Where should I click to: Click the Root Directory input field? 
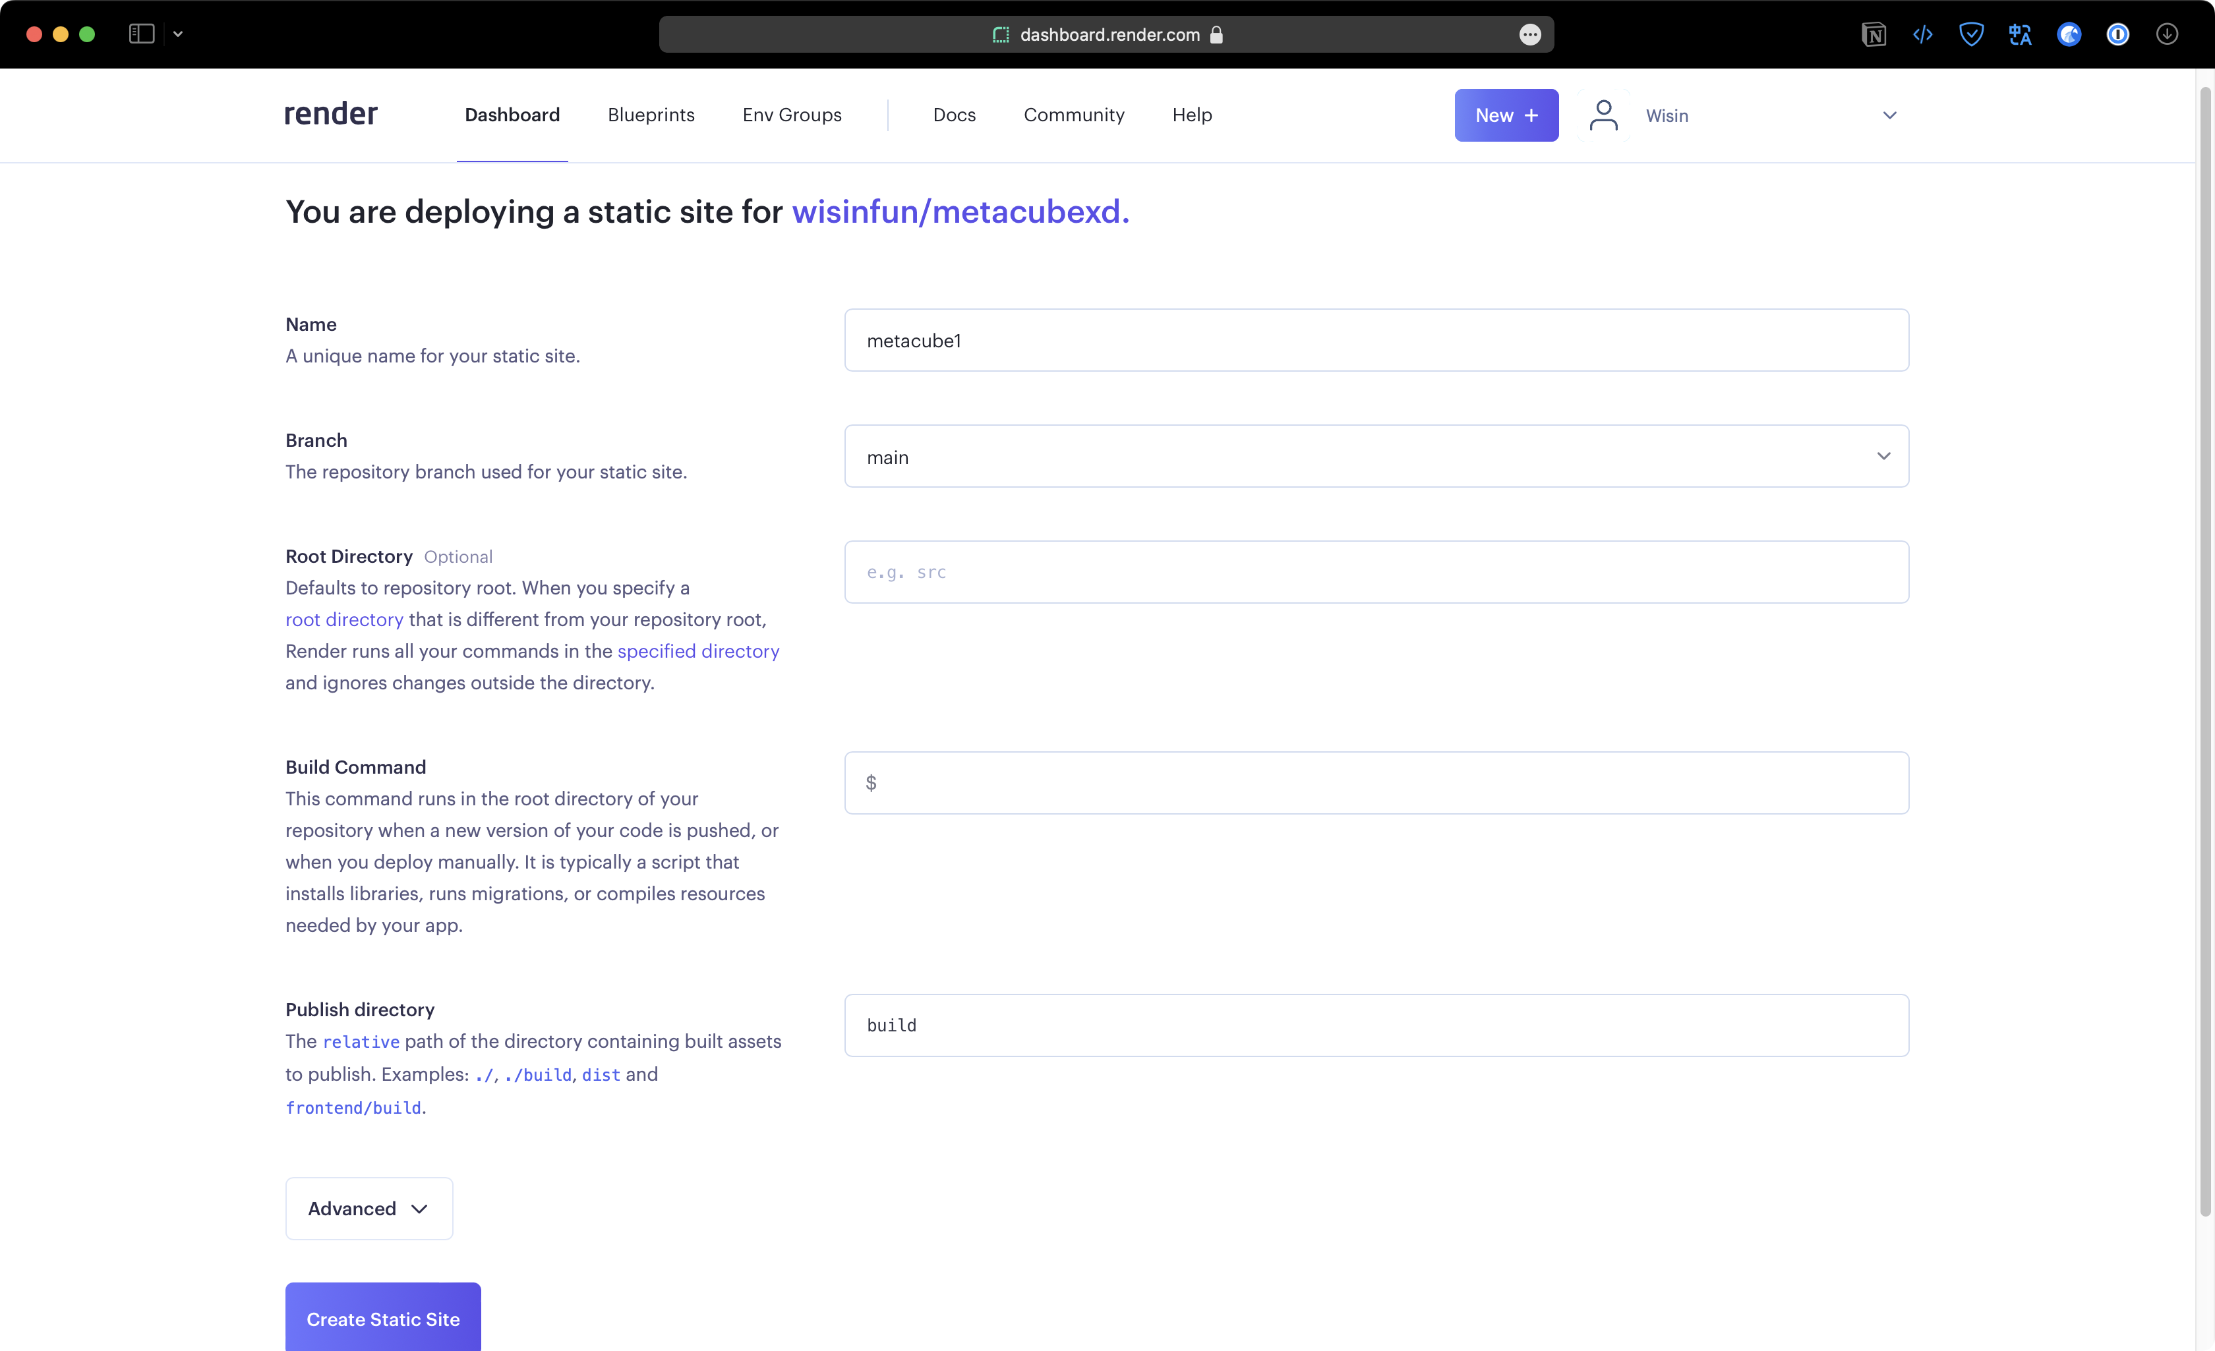1375,571
